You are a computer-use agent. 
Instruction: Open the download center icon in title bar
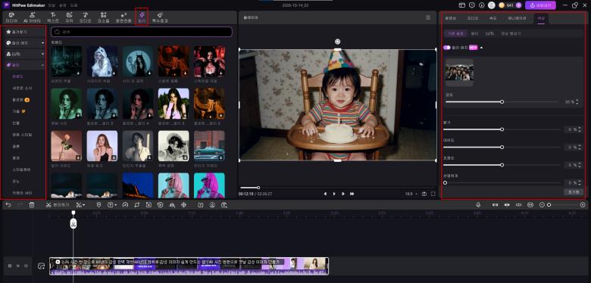[x=481, y=5]
